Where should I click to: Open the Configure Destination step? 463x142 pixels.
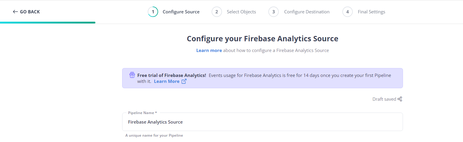(x=307, y=12)
